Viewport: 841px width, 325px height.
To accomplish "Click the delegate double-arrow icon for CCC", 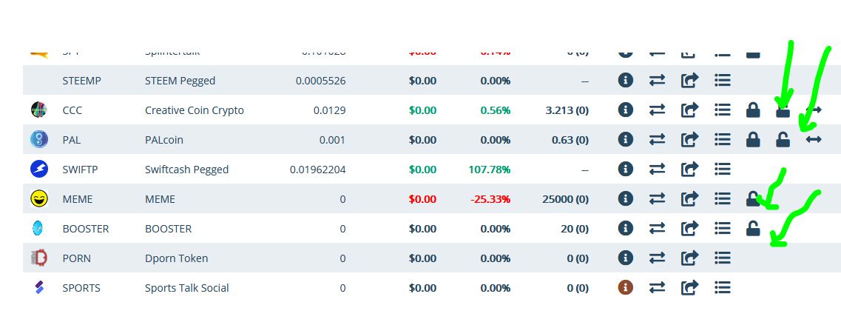I will 814,110.
